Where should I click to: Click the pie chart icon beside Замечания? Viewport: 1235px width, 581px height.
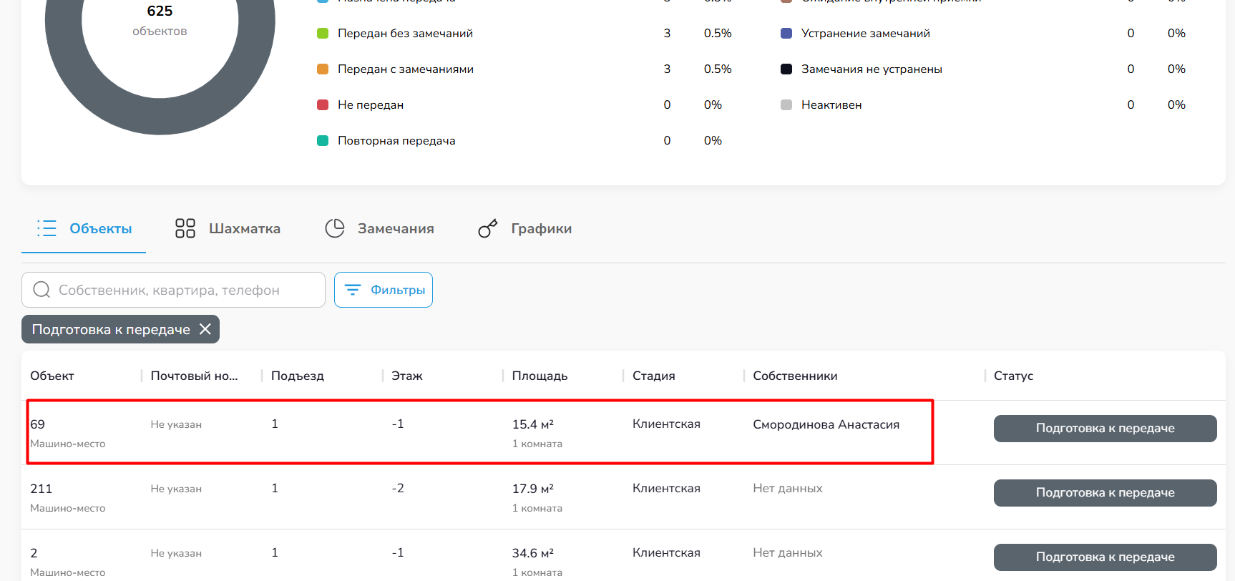[335, 228]
